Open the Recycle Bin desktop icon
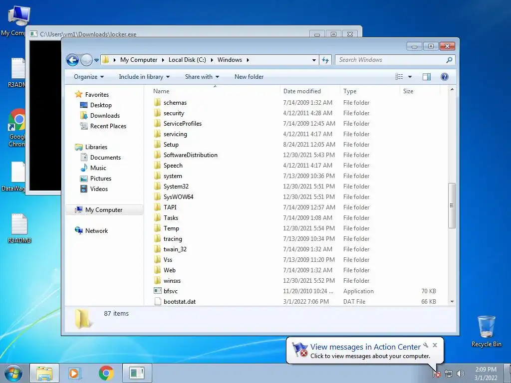Image resolution: width=511 pixels, height=383 pixels. click(x=486, y=331)
